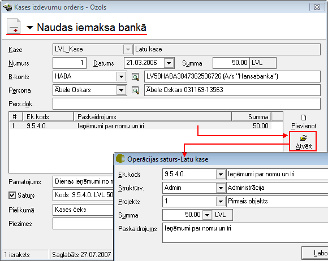
Task: Click the Atvērt folder icon
Action: click(303, 138)
